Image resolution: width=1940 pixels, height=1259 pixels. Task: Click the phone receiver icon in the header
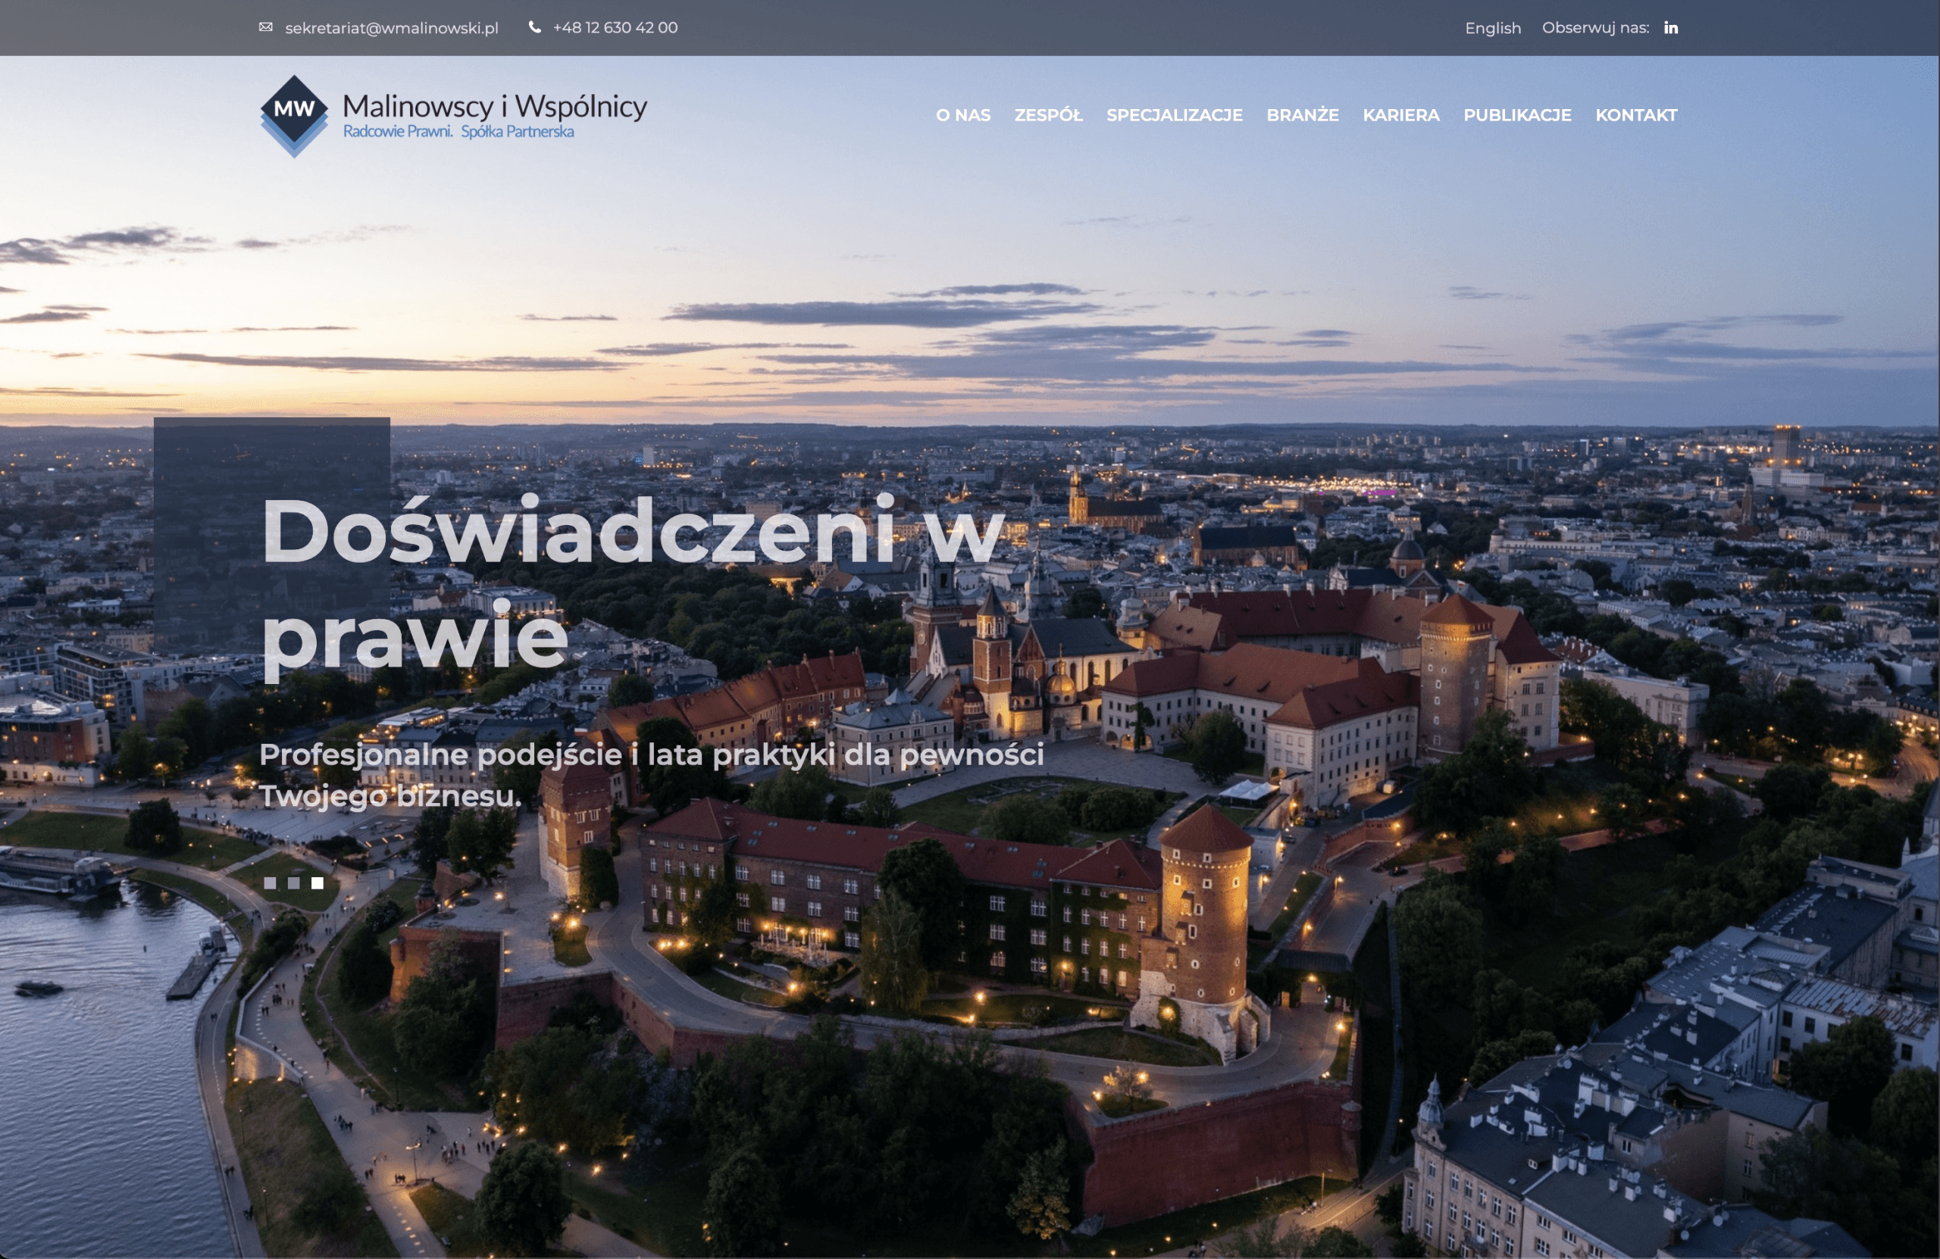point(534,27)
